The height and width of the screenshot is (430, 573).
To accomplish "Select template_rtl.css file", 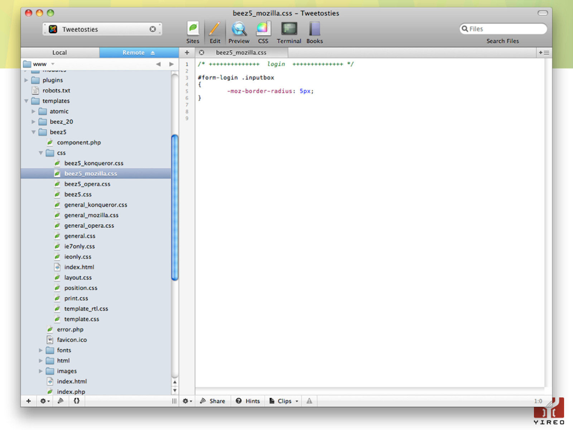I will coord(96,309).
